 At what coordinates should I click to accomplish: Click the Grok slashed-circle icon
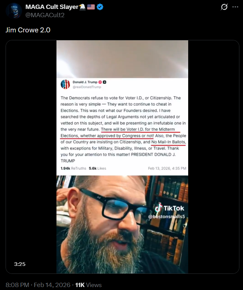224,7
